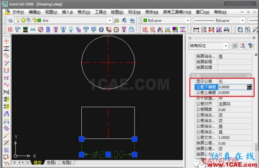Click the screw icon beside the 库 icon
This screenshot has height=168, width=259.
coord(18,29)
